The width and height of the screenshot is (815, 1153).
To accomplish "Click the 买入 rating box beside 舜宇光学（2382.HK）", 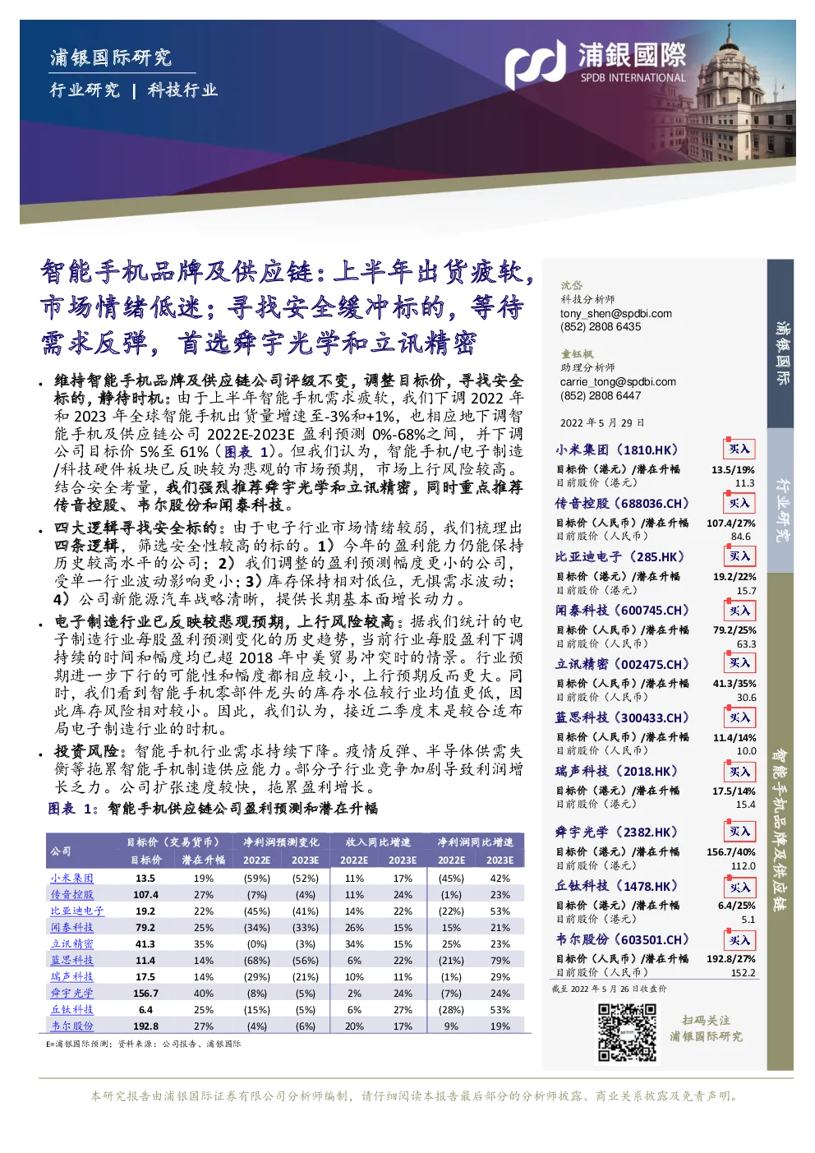I will pos(739,832).
